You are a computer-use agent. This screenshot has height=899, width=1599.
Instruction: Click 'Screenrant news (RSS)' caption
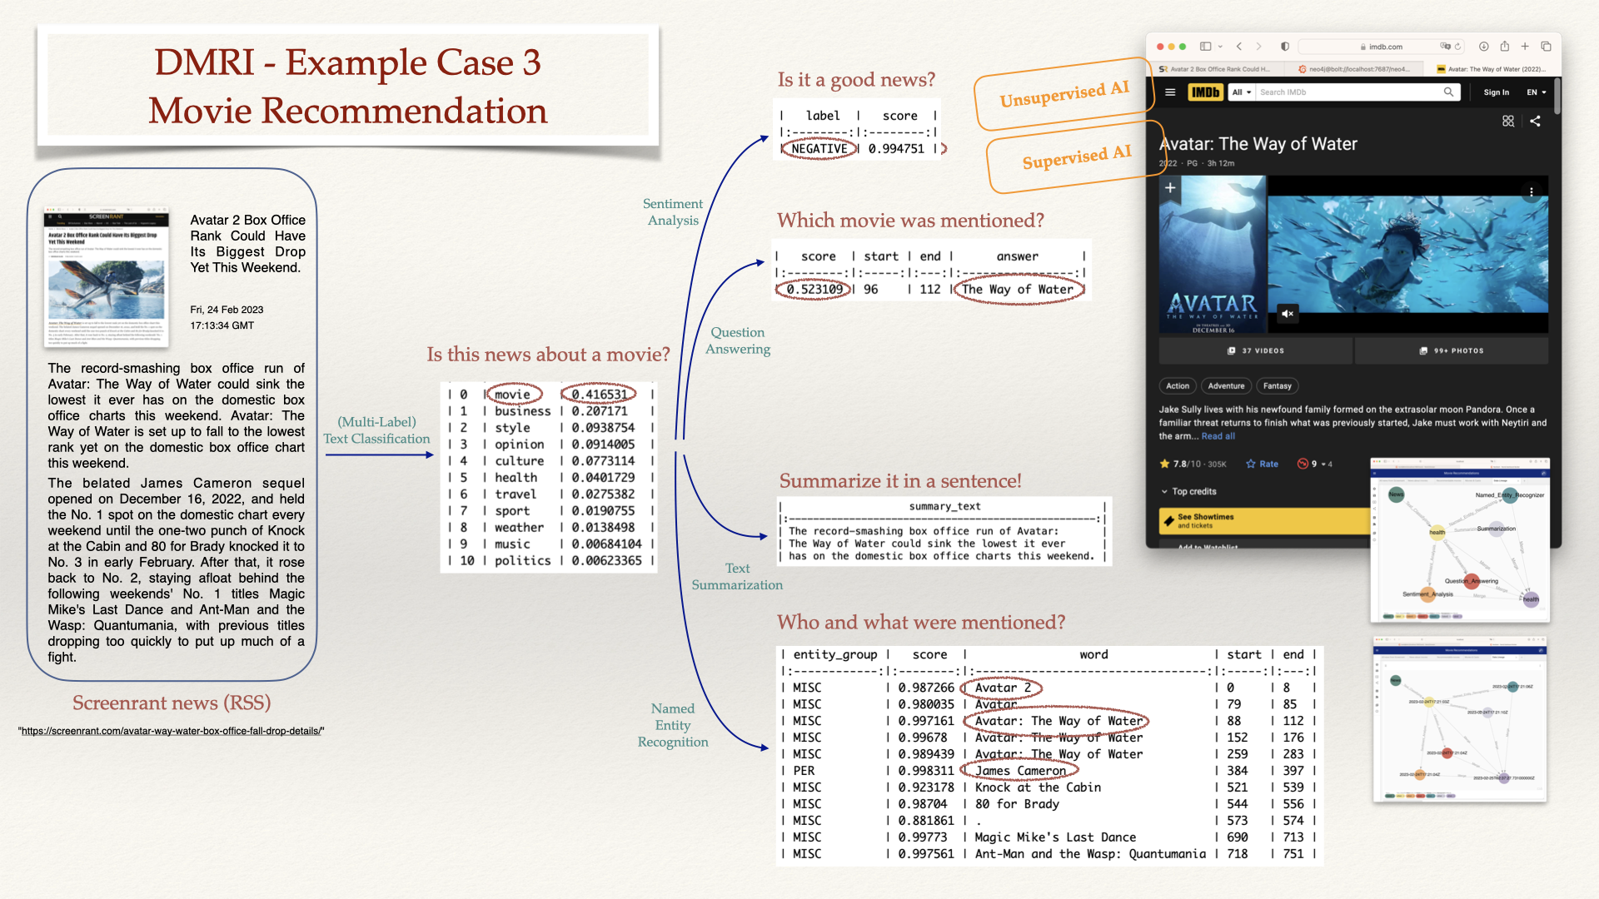point(172,703)
